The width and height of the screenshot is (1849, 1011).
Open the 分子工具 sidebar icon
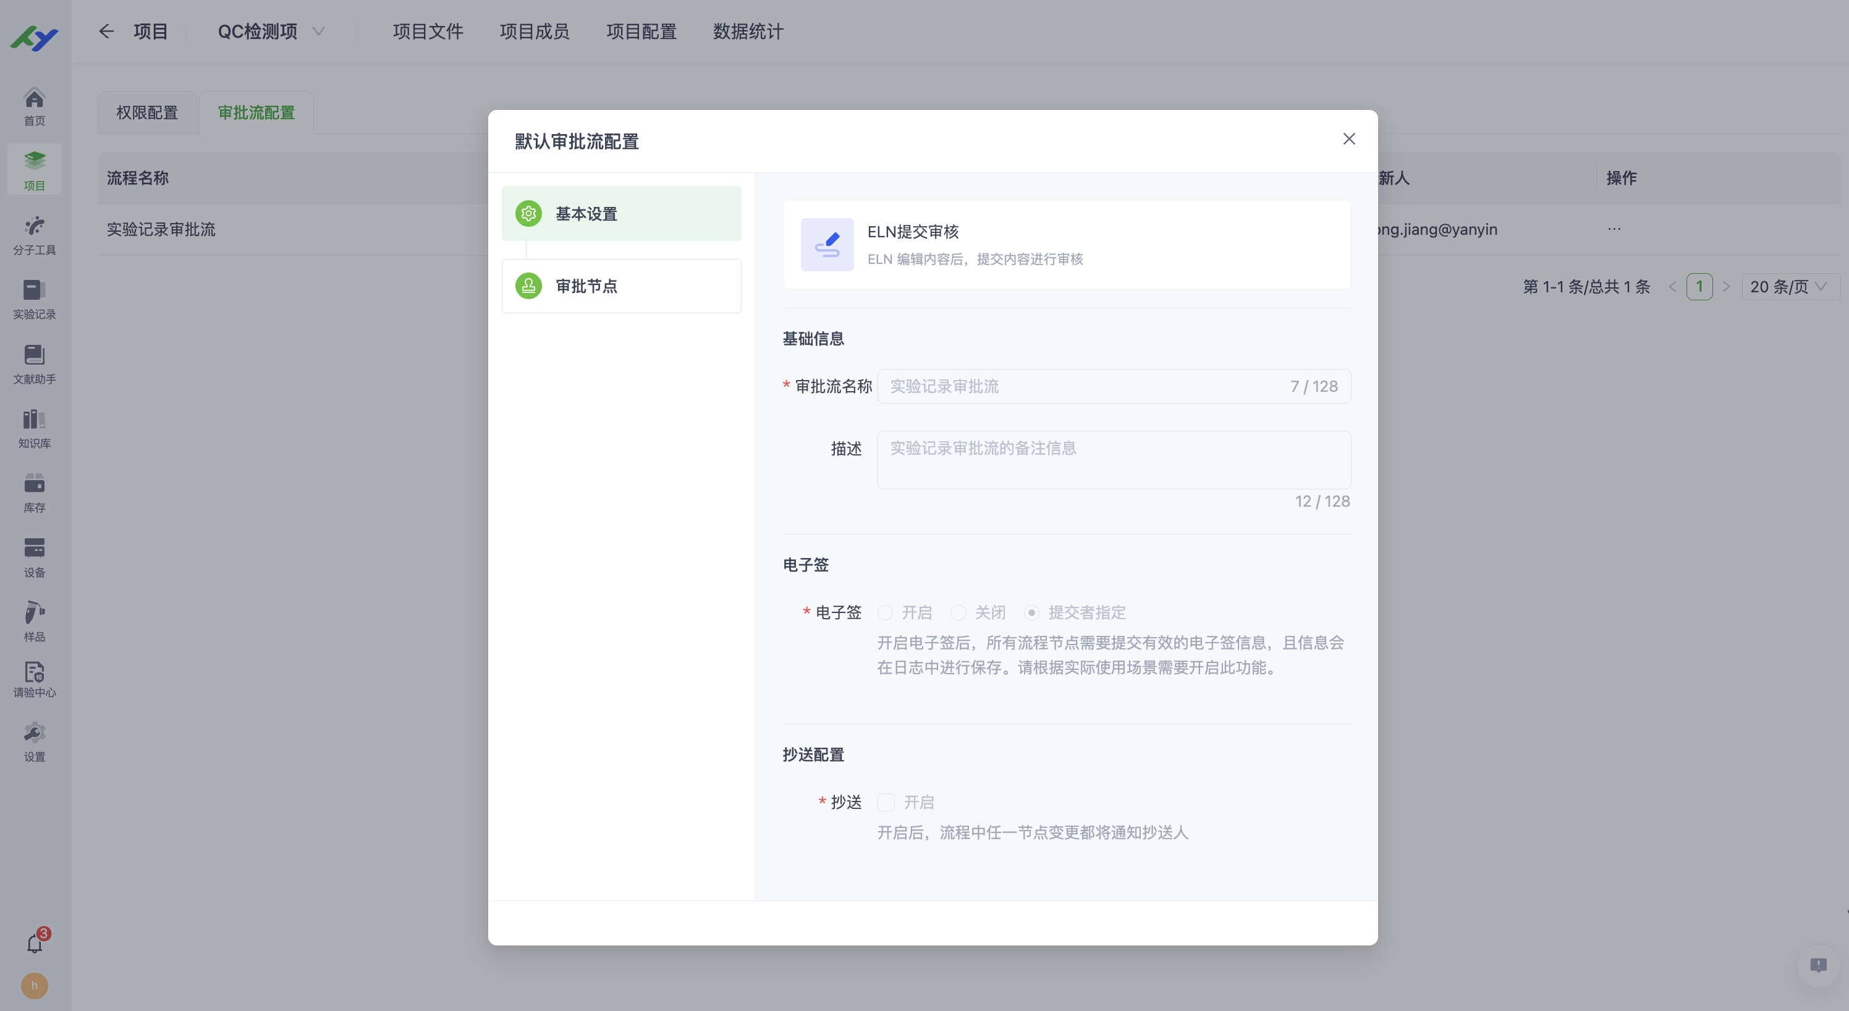pyautogui.click(x=34, y=234)
